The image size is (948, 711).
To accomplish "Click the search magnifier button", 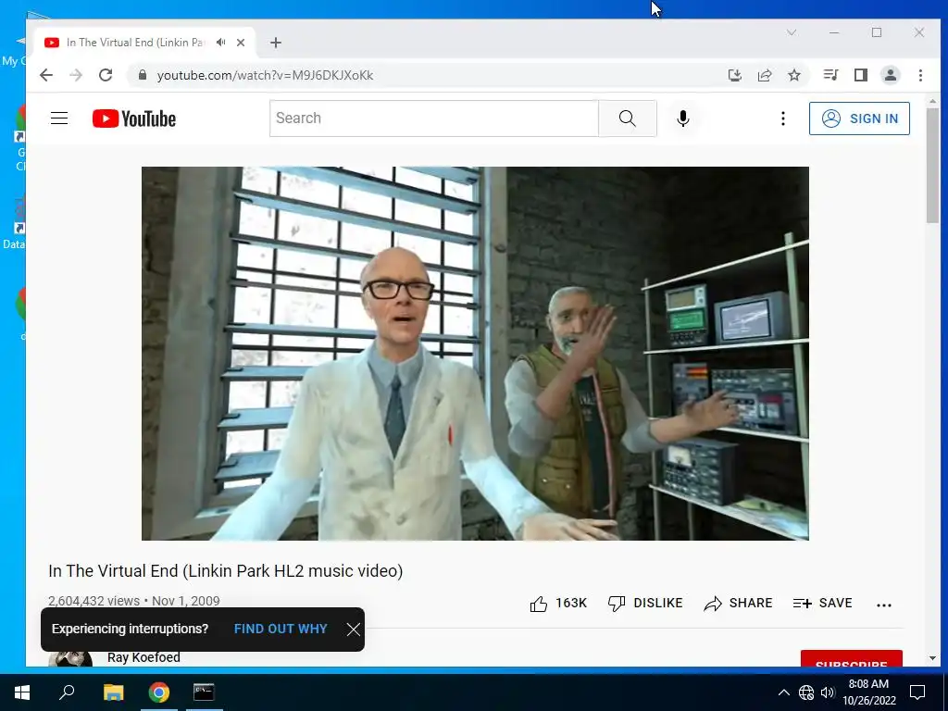I will click(628, 118).
